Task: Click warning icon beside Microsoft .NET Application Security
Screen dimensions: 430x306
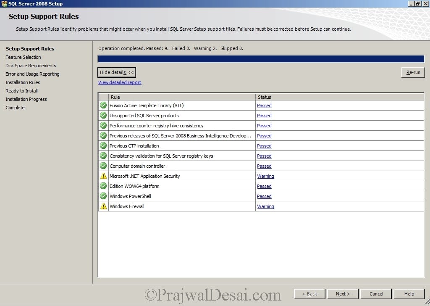Action: pos(103,176)
